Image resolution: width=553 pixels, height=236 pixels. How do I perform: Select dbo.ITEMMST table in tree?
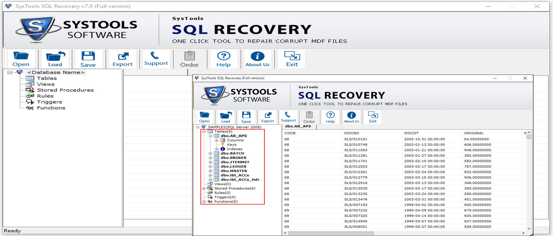235,162
